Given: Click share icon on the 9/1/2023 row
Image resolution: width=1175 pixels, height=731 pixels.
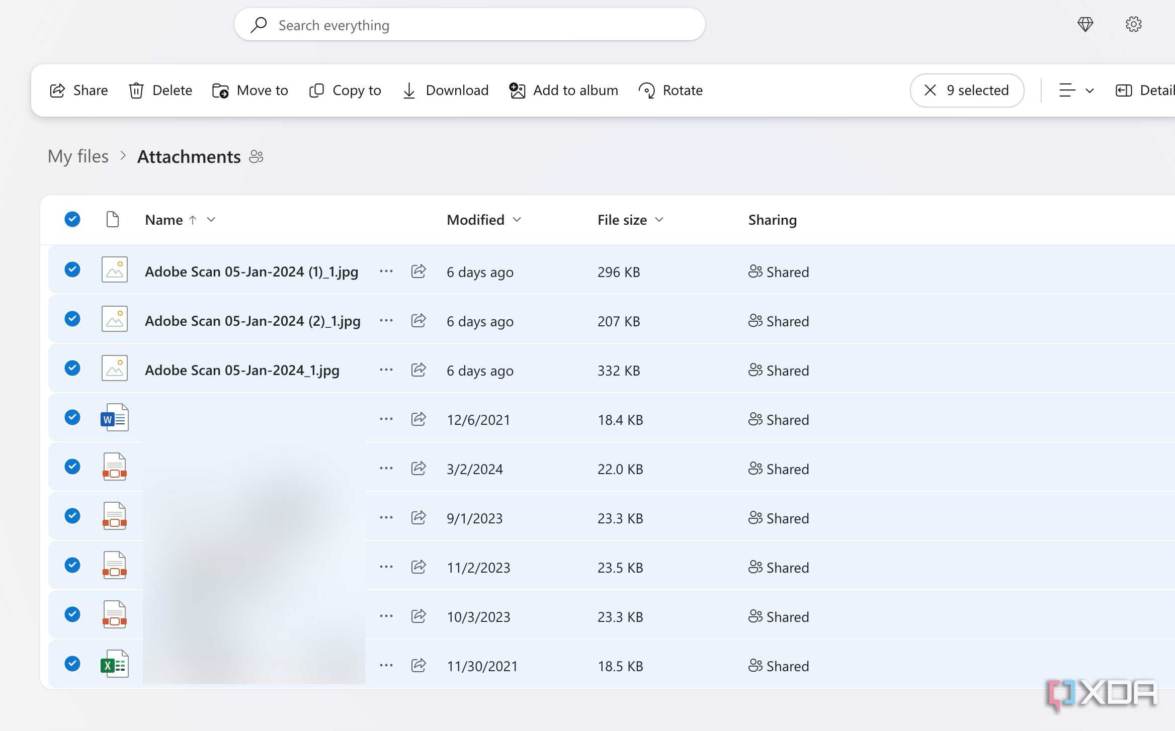Looking at the screenshot, I should click(x=418, y=518).
